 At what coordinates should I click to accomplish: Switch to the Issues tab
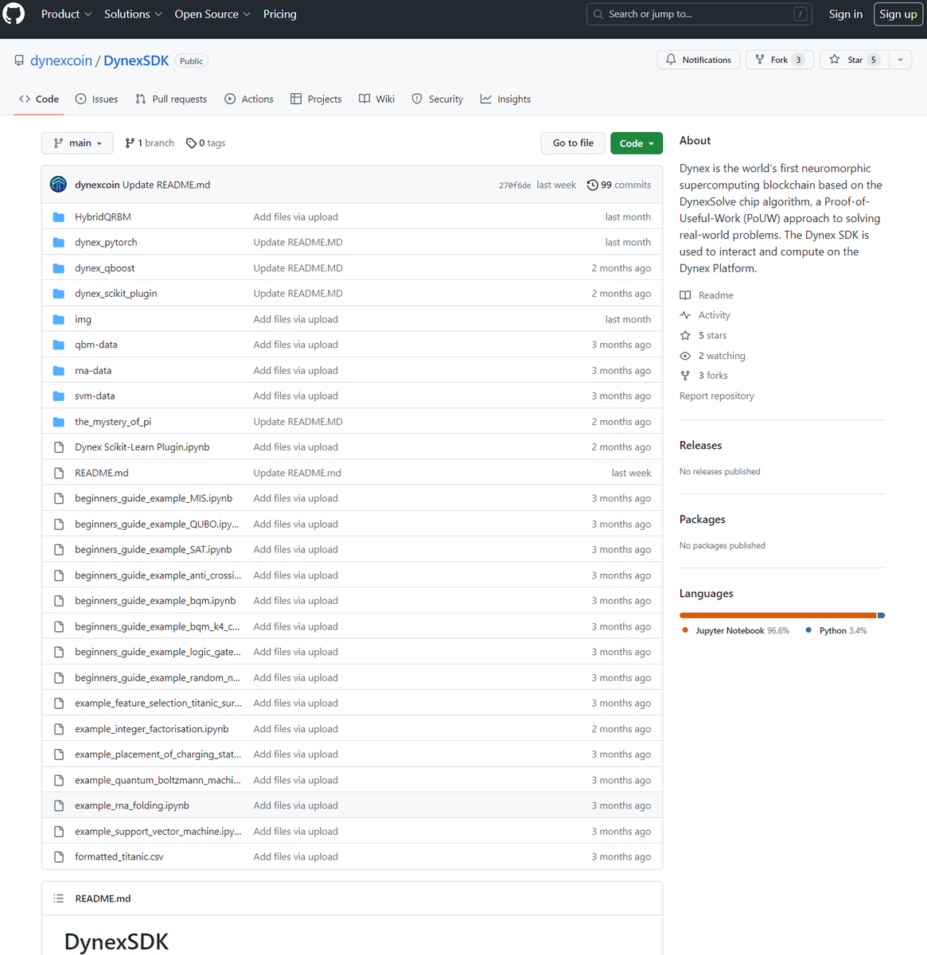tap(96, 99)
